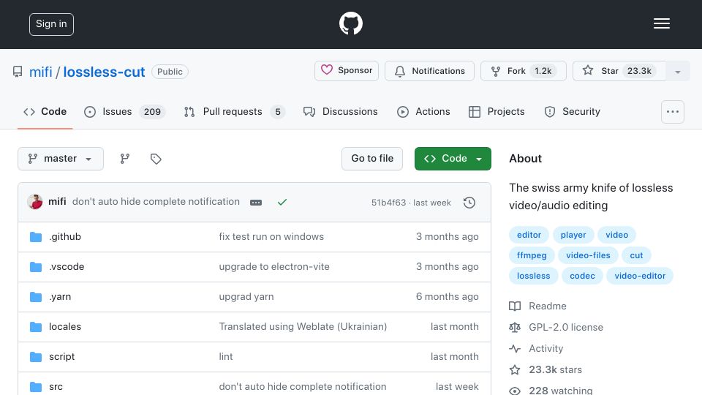
Task: View the 23.3k stars link
Action: 546,369
